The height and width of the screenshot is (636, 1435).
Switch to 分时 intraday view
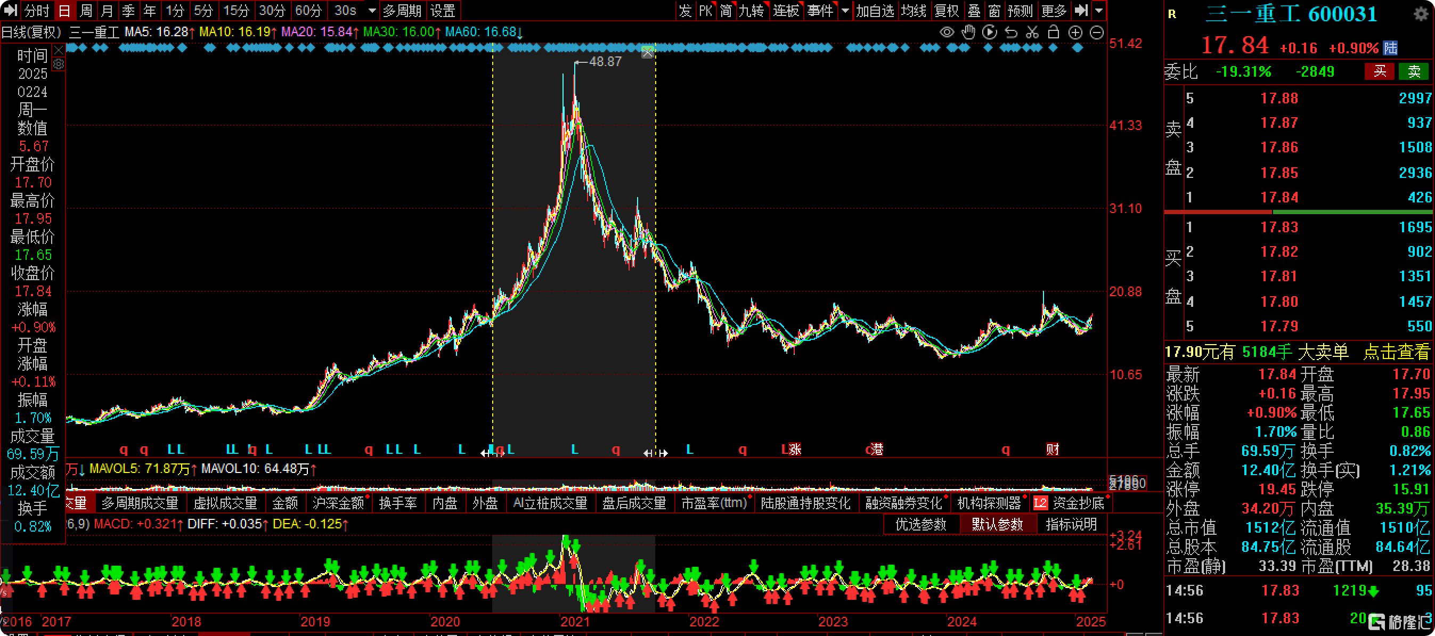[x=37, y=10]
